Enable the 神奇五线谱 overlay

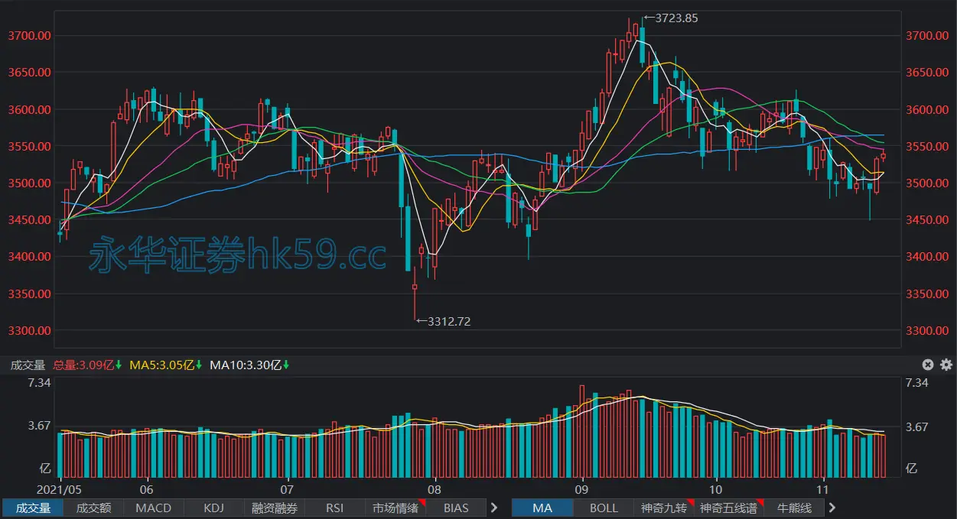pos(728,508)
